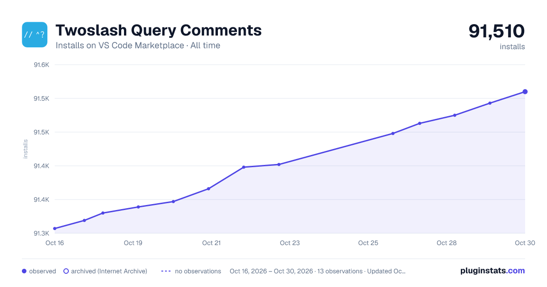This screenshot has width=547, height=287.
Task: Click the 91.6K y-axis label
Action: pos(41,65)
